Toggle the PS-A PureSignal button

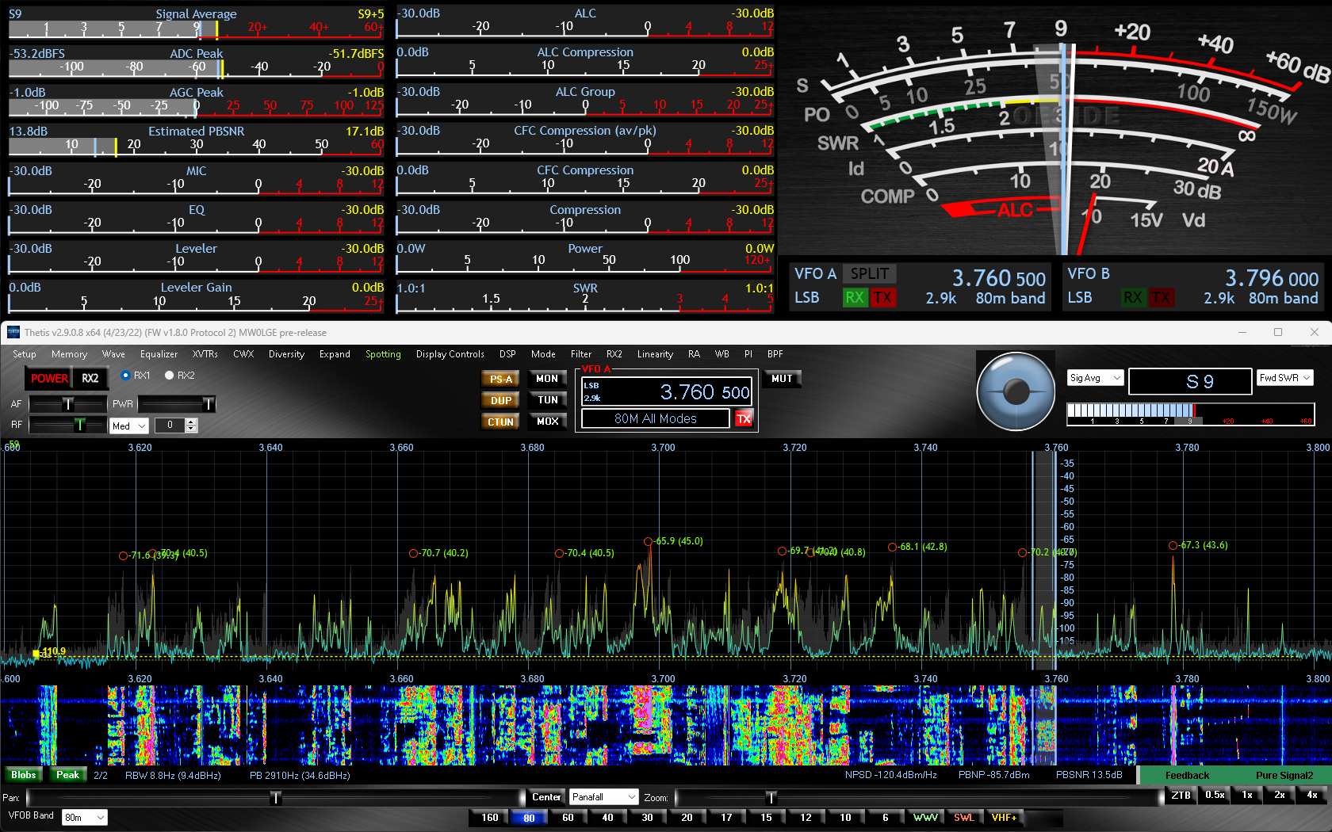tap(500, 379)
